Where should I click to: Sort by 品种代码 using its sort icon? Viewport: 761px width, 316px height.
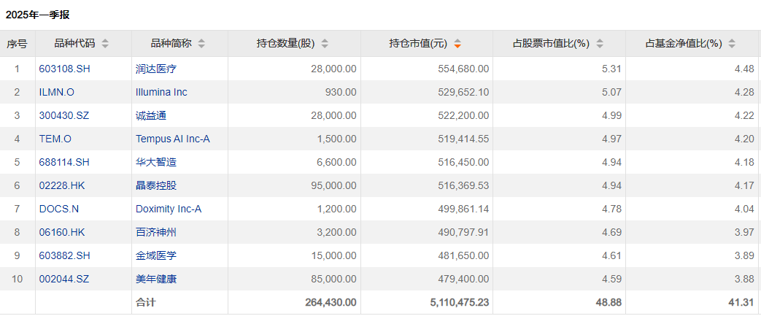(x=105, y=44)
